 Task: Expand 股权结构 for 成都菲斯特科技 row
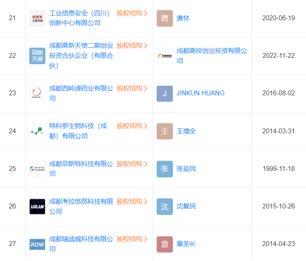(132, 164)
